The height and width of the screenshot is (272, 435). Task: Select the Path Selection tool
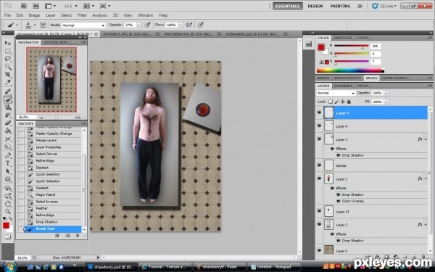(x=7, y=171)
